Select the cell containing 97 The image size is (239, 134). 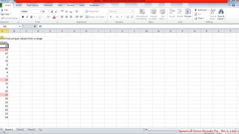coord(4,54)
